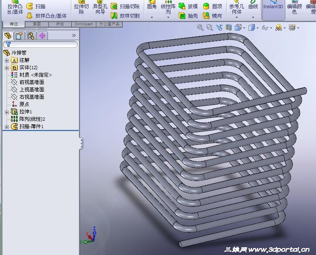Open Display Style dropdown arrow

click(257, 28)
